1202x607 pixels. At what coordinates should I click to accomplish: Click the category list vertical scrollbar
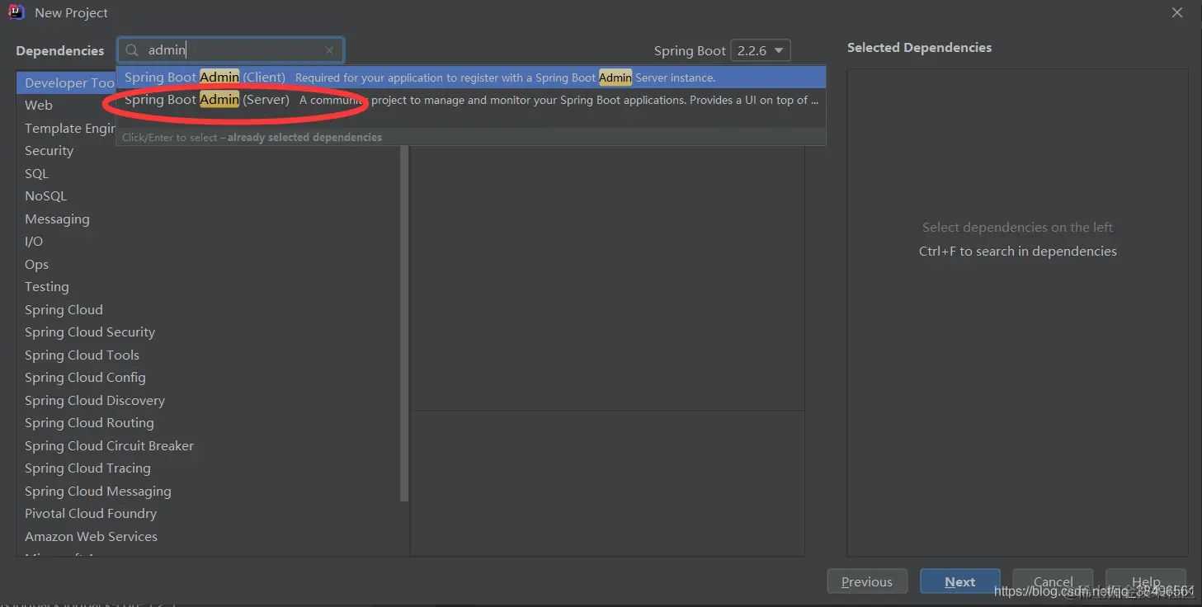404,325
